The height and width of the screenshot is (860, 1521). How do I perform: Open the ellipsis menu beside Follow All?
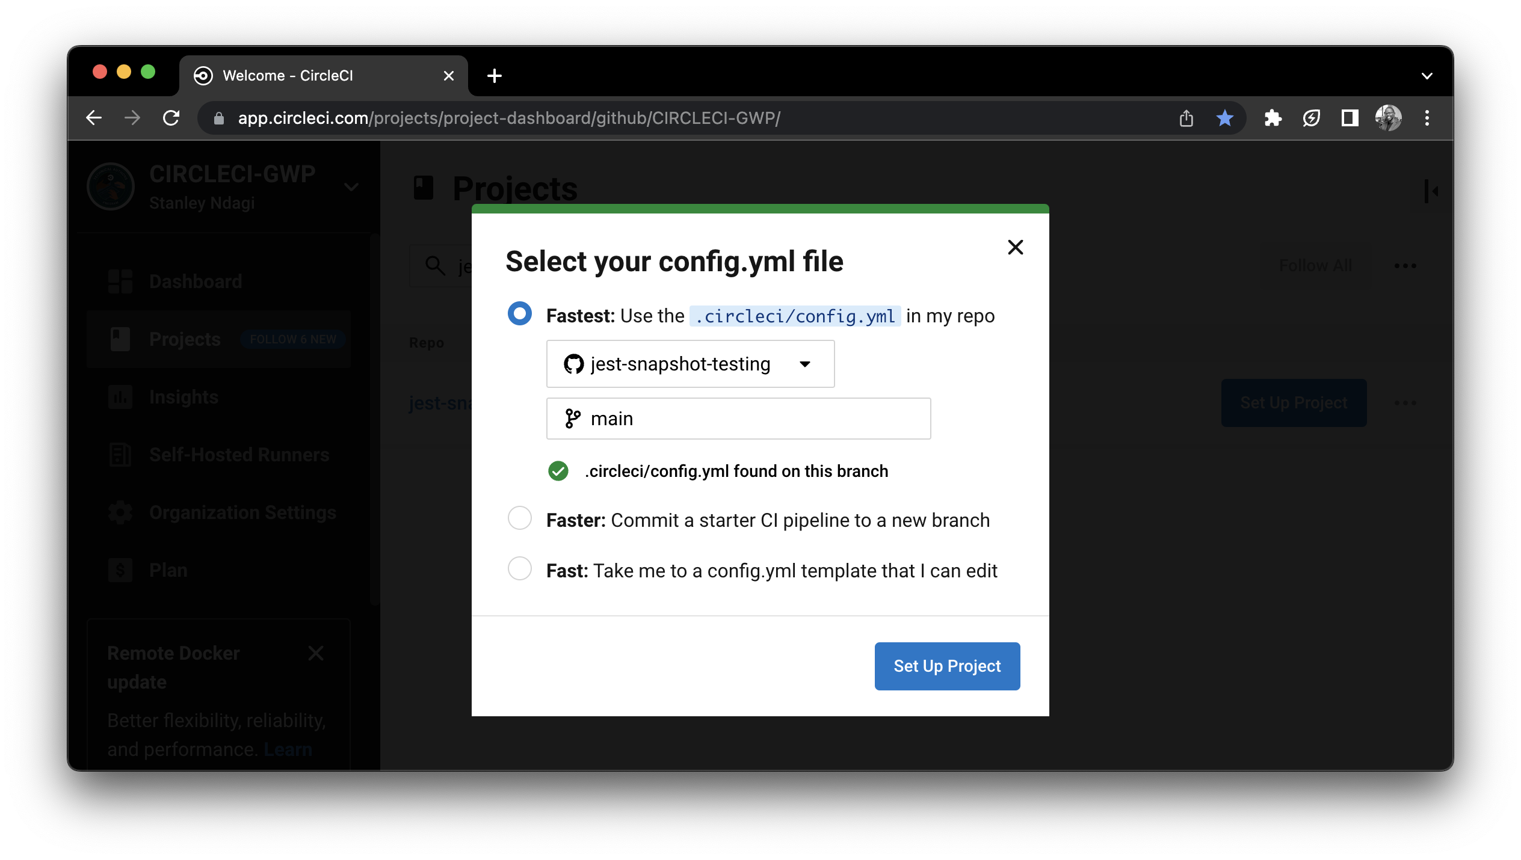pos(1406,265)
